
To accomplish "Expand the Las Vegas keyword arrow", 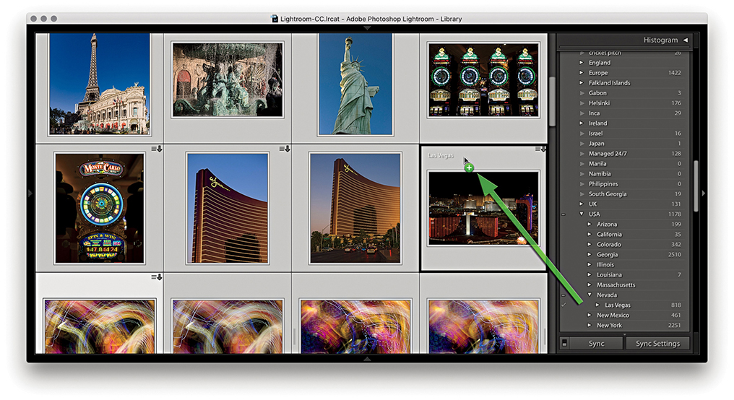I will pyautogui.click(x=597, y=305).
